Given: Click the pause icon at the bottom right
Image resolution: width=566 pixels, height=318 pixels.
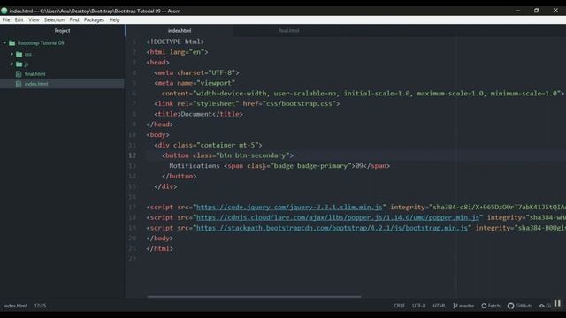Looking at the screenshot, I should point(557,304).
